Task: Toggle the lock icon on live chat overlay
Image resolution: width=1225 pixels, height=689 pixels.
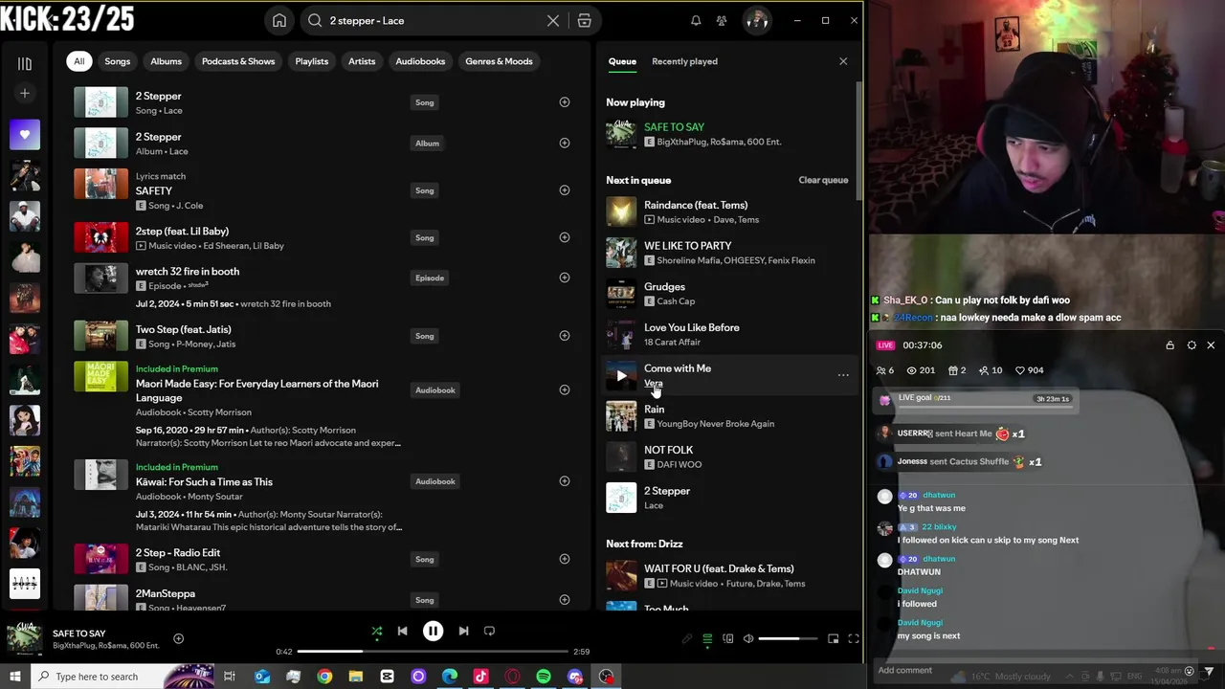Action: [x=1169, y=345]
